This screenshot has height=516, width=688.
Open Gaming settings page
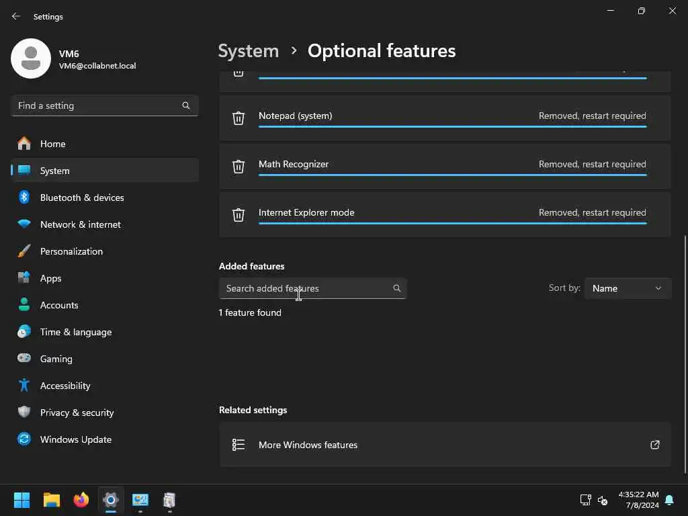pos(105,358)
